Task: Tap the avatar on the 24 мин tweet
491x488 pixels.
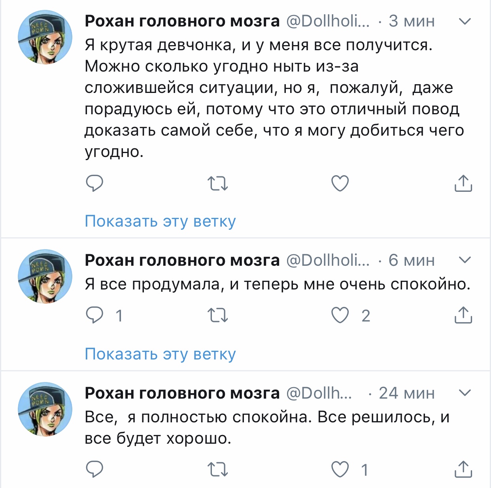Action: tap(45, 409)
